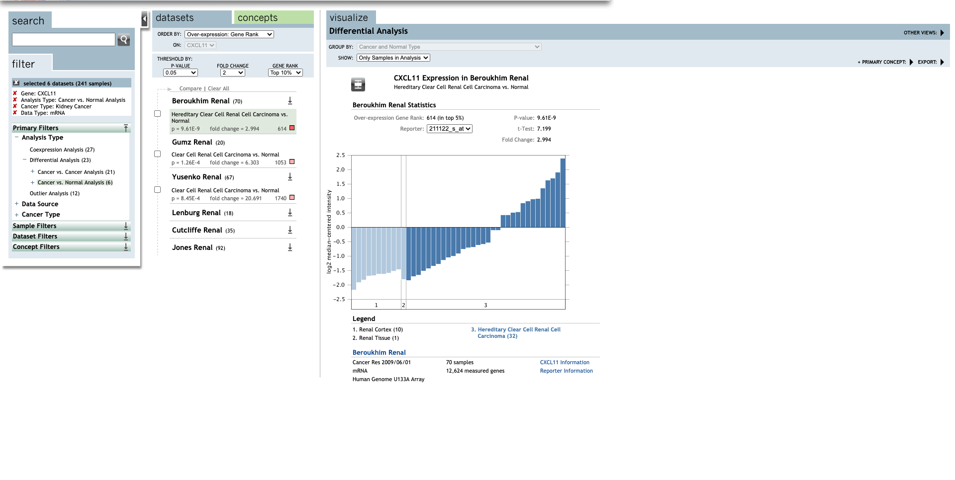Open the Export arrow menu
Viewport: 955px width, 480px height.
click(x=942, y=62)
